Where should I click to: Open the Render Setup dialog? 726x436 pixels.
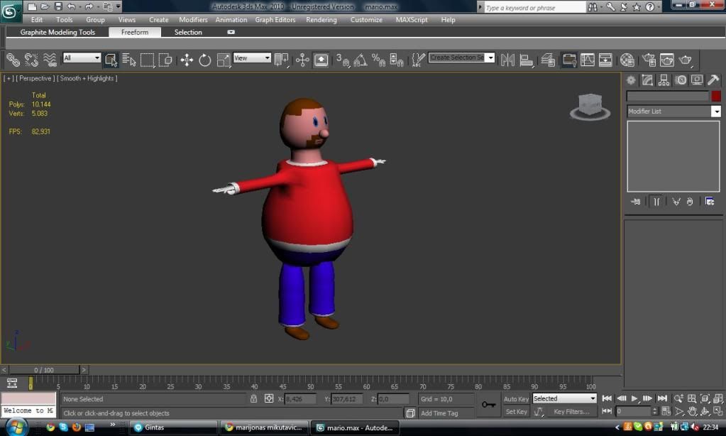(x=649, y=60)
